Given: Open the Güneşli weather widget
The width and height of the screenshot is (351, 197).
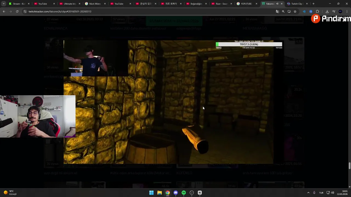Looking at the screenshot, I should [x=10, y=193].
